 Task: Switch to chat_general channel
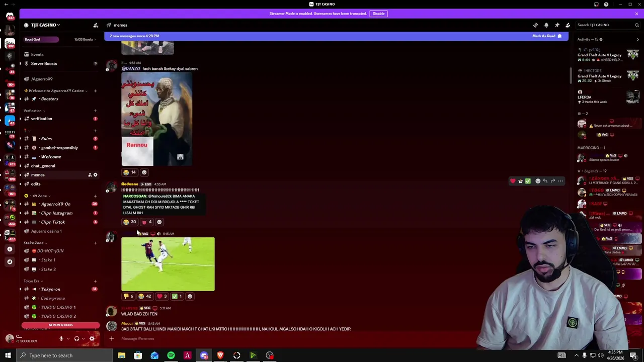[60, 166]
